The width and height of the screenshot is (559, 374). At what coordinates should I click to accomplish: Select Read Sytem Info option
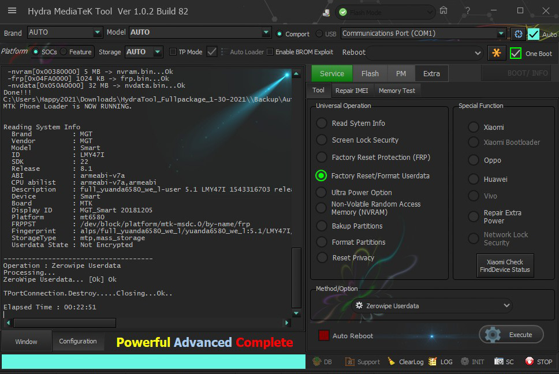tap(321, 124)
